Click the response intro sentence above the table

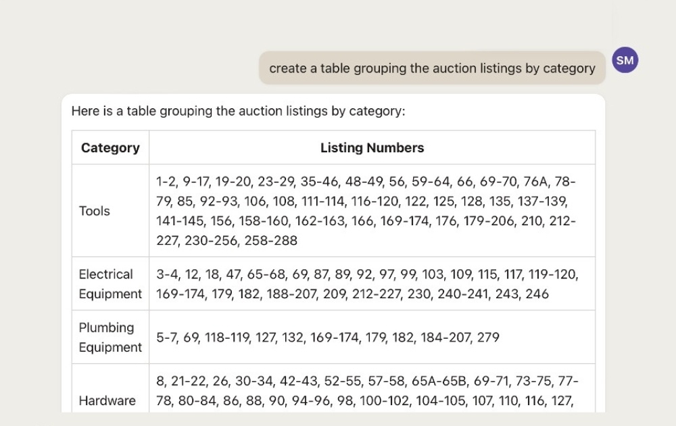[x=238, y=111]
